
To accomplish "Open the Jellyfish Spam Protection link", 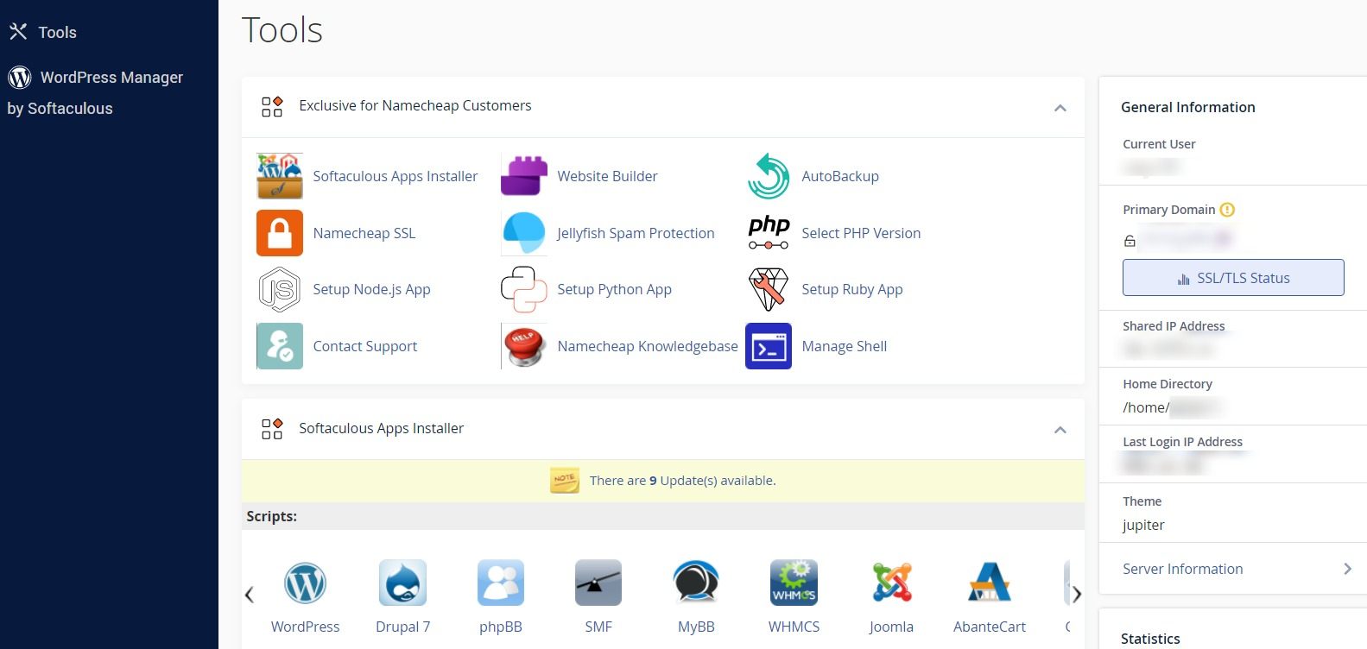I will pyautogui.click(x=636, y=233).
